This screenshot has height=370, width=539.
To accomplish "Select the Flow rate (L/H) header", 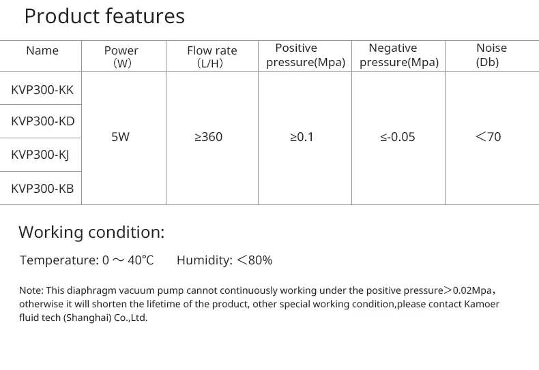I will click(212, 57).
